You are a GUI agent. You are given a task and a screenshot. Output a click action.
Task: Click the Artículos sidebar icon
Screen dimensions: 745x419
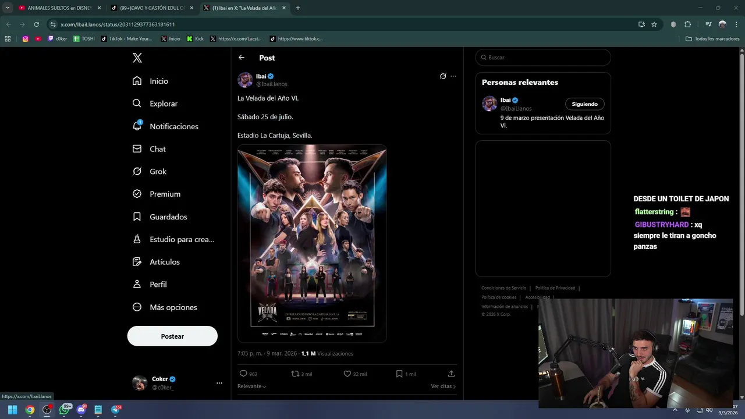[137, 262]
